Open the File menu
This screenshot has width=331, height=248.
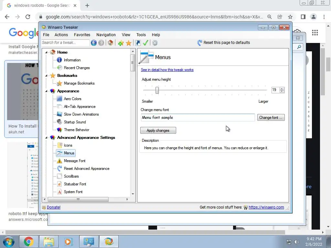(46, 35)
